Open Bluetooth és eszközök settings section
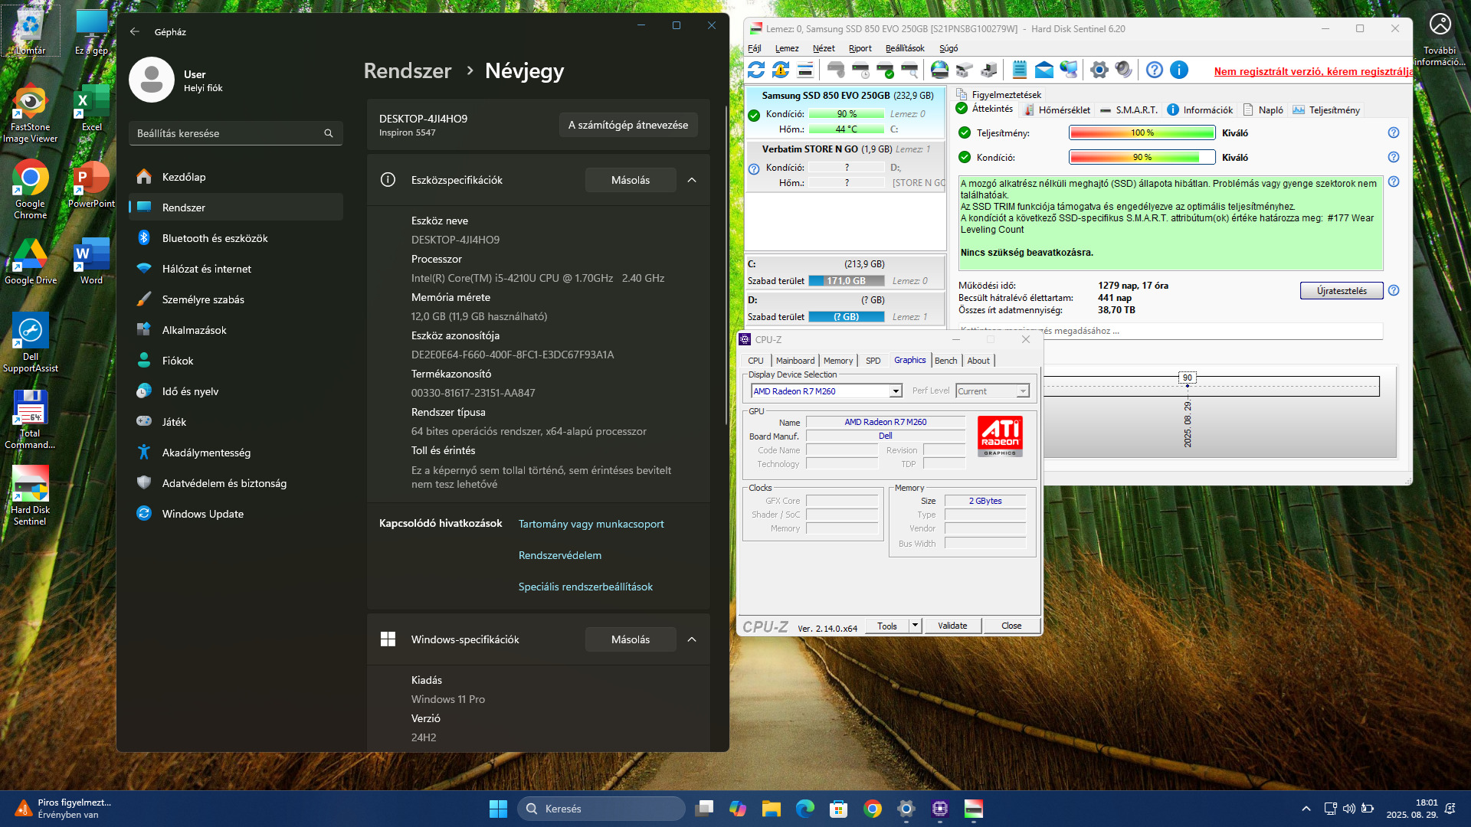This screenshot has height=827, width=1471. pyautogui.click(x=215, y=238)
